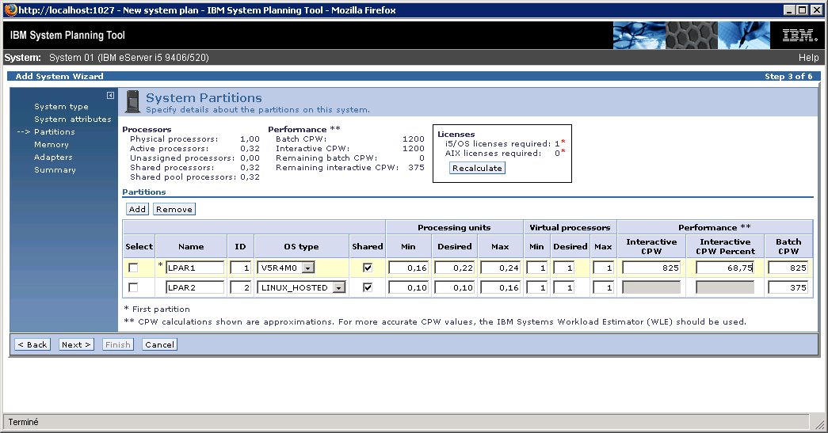
Task: Proceed with the Next button
Action: pos(77,344)
